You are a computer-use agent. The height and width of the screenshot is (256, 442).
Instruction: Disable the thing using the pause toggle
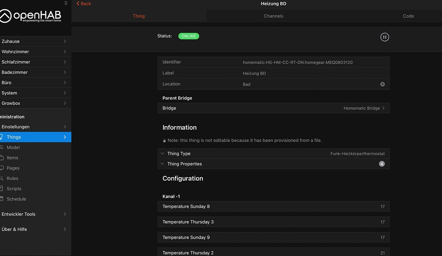pos(385,37)
